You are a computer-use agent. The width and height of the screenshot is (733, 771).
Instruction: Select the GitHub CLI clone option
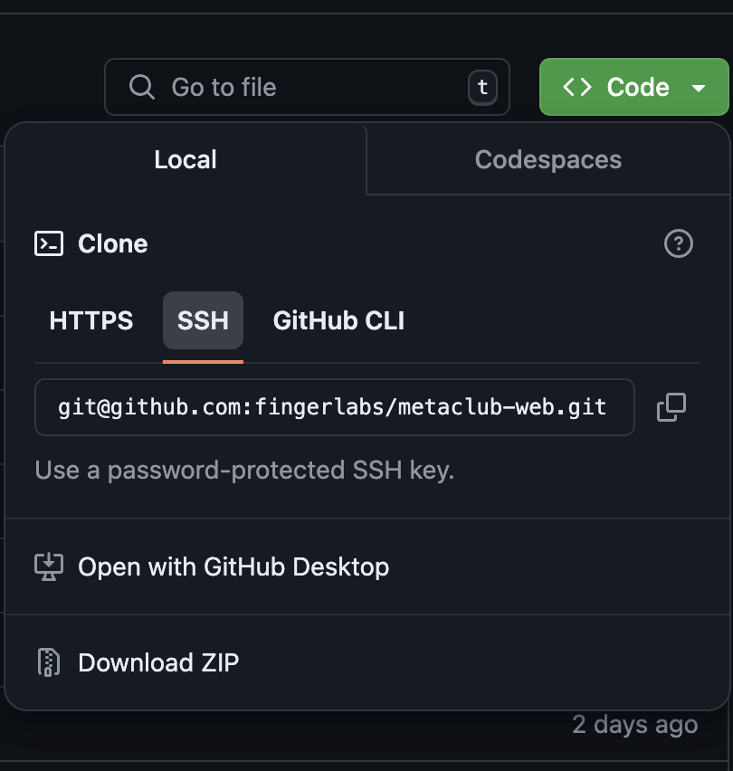[x=338, y=320]
